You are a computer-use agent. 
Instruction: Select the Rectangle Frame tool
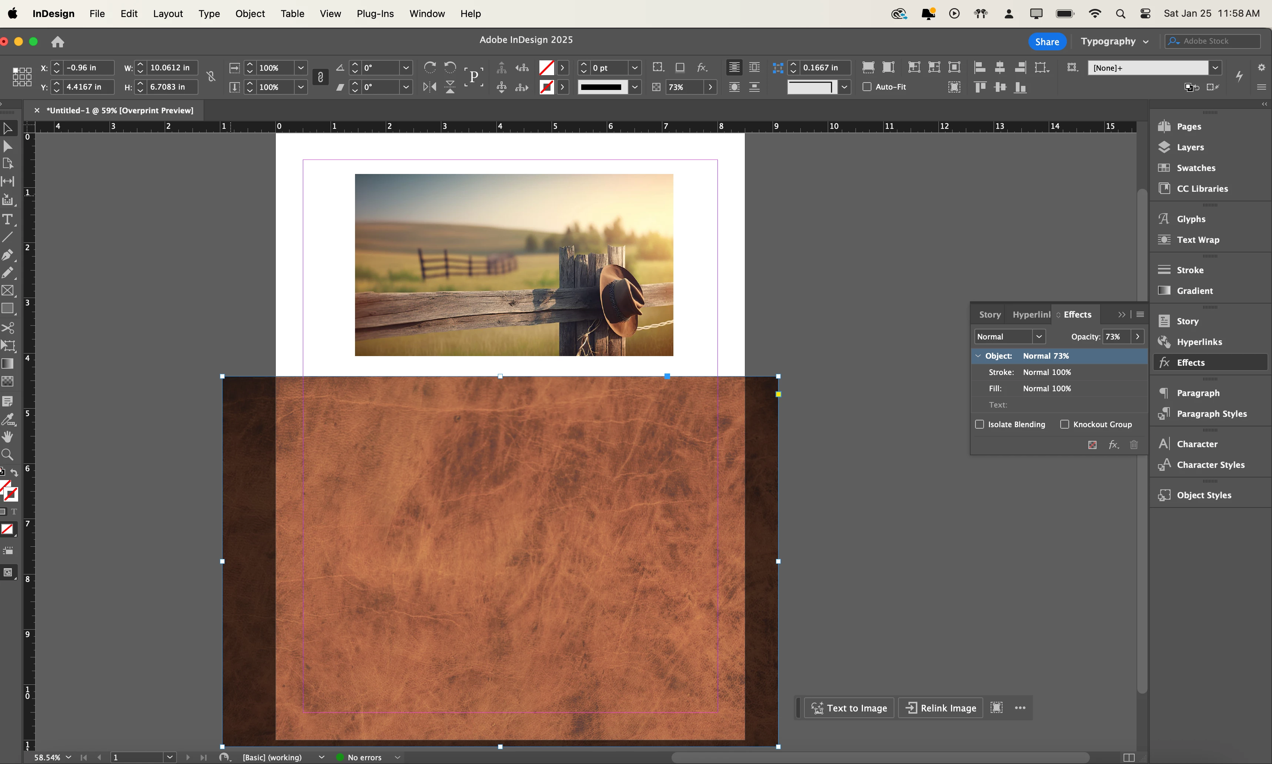click(8, 290)
